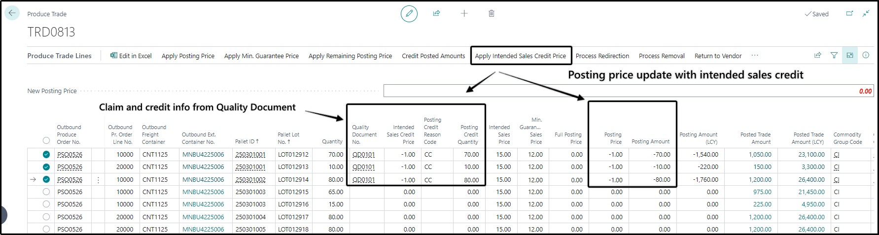
Task: Open PSO0526 order link in LOT012912 row
Action: point(70,154)
